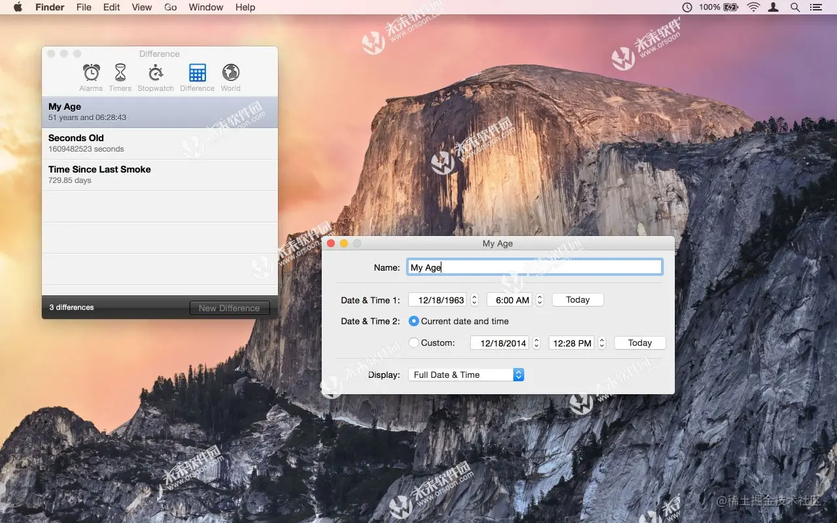The image size is (837, 523).
Task: Minimize the My Age window
Action: tap(344, 243)
